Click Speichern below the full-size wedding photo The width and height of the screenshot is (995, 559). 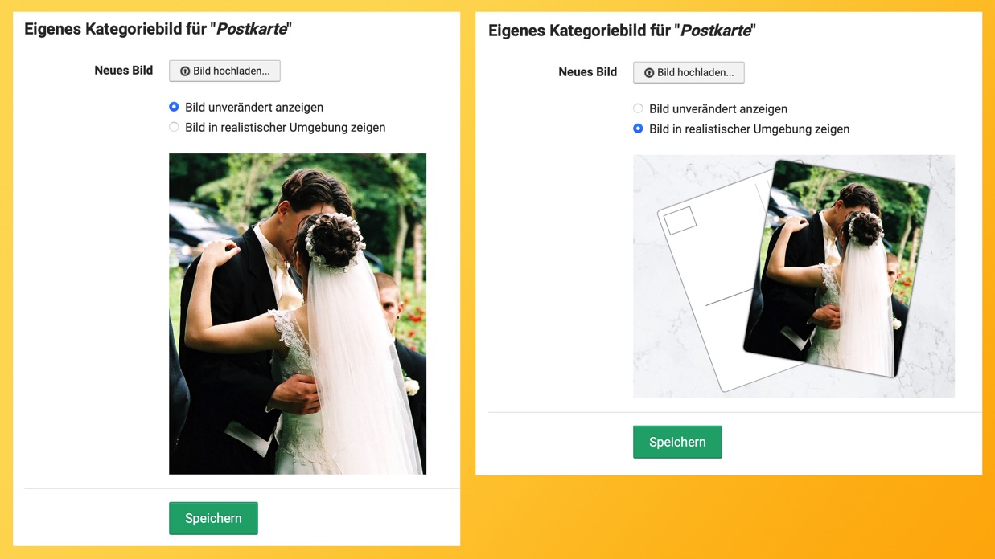[x=213, y=518]
